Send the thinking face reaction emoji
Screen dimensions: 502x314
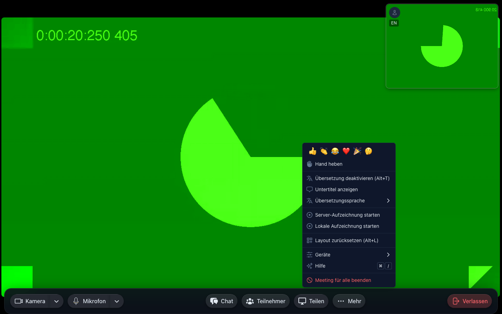(x=368, y=151)
